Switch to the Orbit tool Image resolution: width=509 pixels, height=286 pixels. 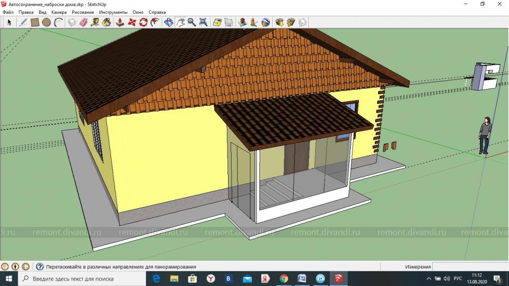point(168,22)
